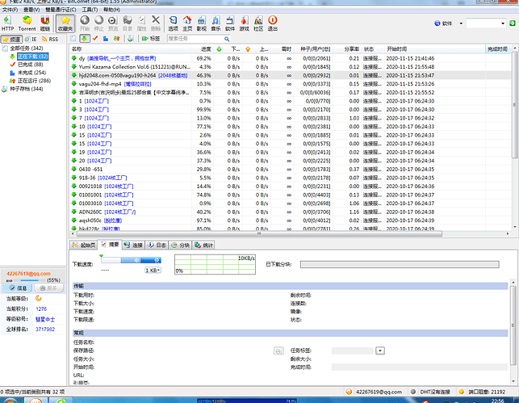Click the torrent archive filter icon
Image resolution: width=519 pixels, height=403 pixels.
(x=131, y=39)
